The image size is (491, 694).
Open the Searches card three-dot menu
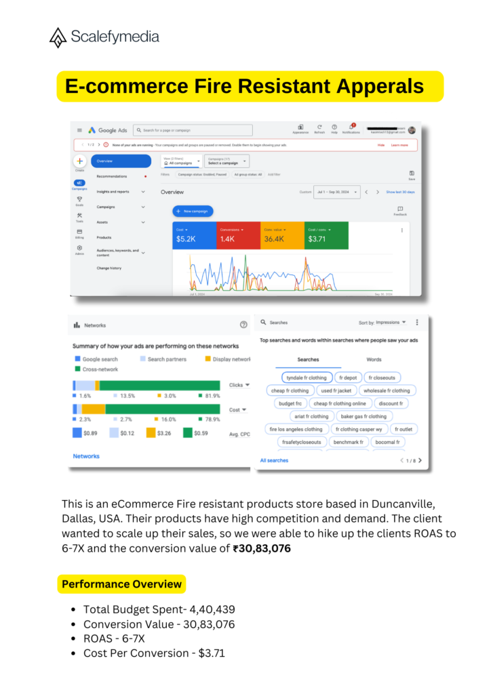[x=417, y=323]
